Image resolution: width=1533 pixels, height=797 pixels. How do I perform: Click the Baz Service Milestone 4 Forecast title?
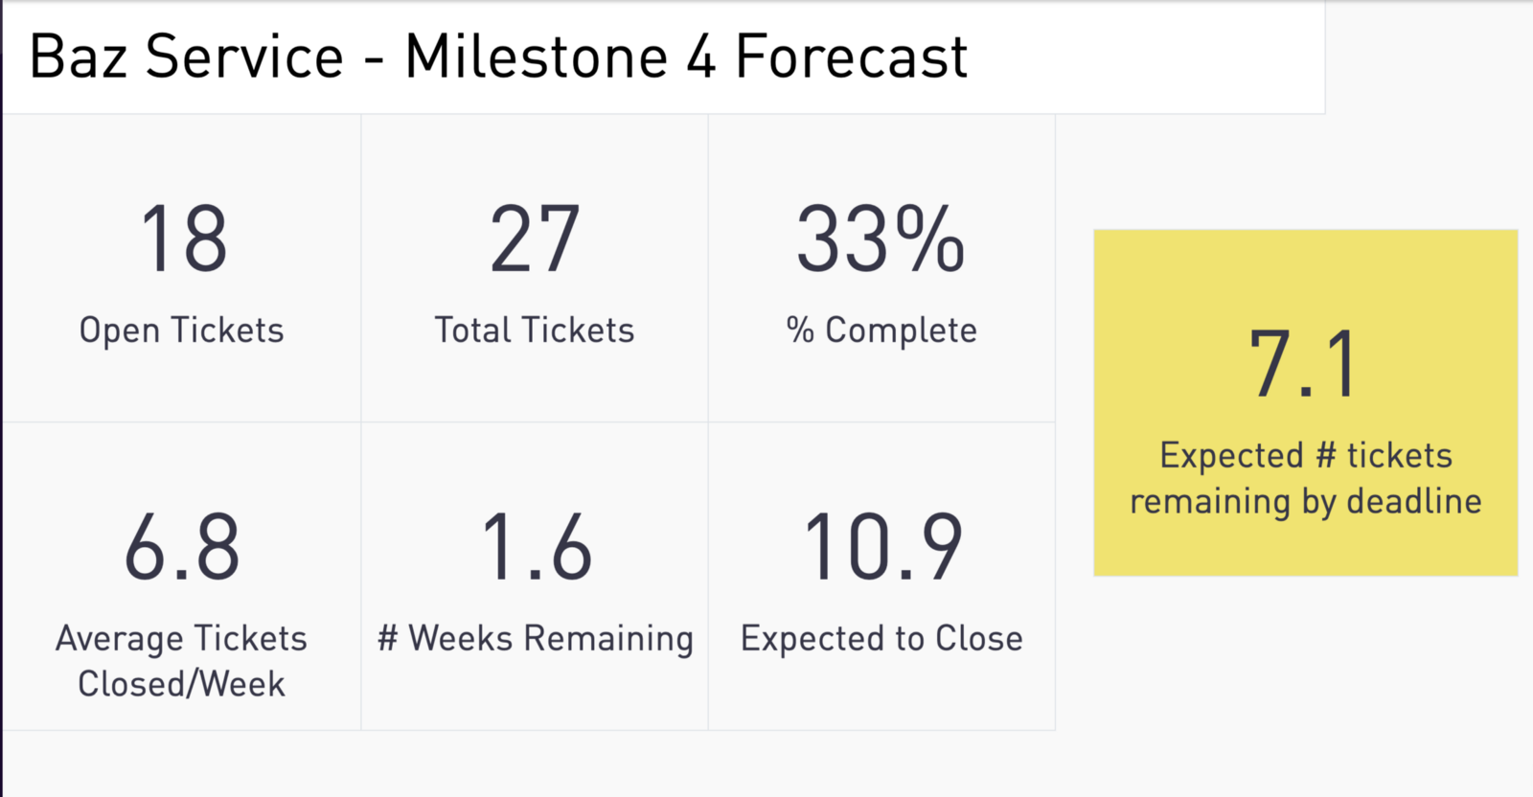(498, 57)
